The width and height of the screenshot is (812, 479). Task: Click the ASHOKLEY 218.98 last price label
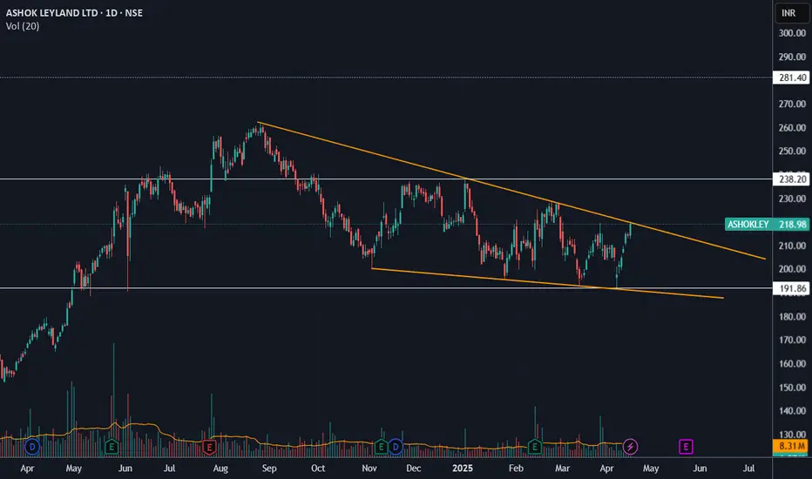(767, 224)
